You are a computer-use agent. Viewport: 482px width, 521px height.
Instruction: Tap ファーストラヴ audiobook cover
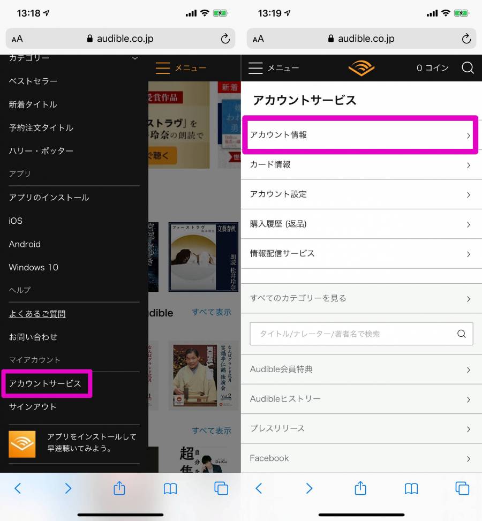click(204, 257)
